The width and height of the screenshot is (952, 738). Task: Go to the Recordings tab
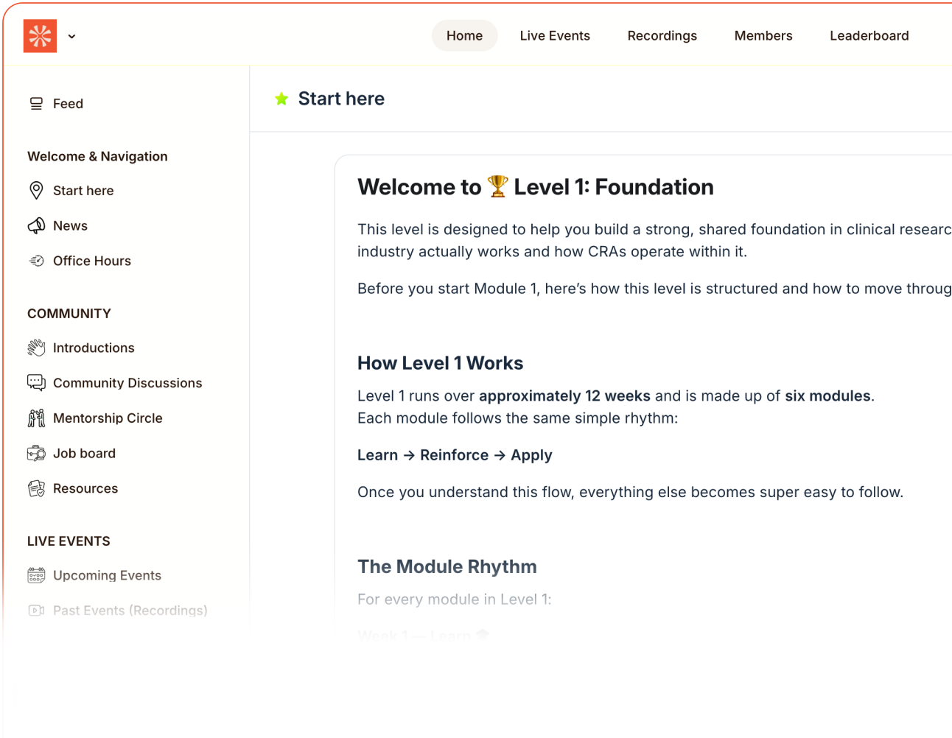tap(662, 35)
